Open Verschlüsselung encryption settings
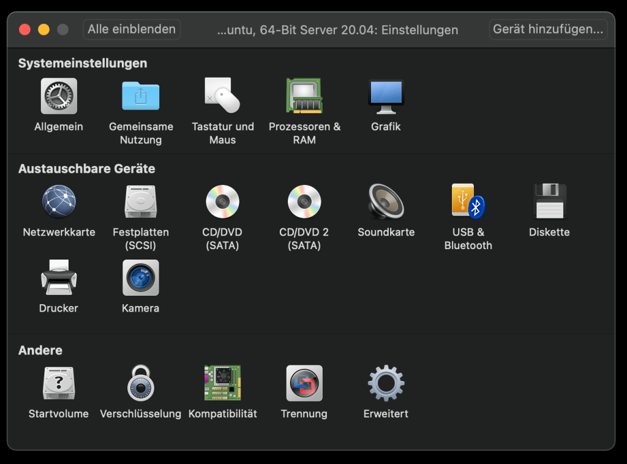The width and height of the screenshot is (627, 464). [x=141, y=383]
